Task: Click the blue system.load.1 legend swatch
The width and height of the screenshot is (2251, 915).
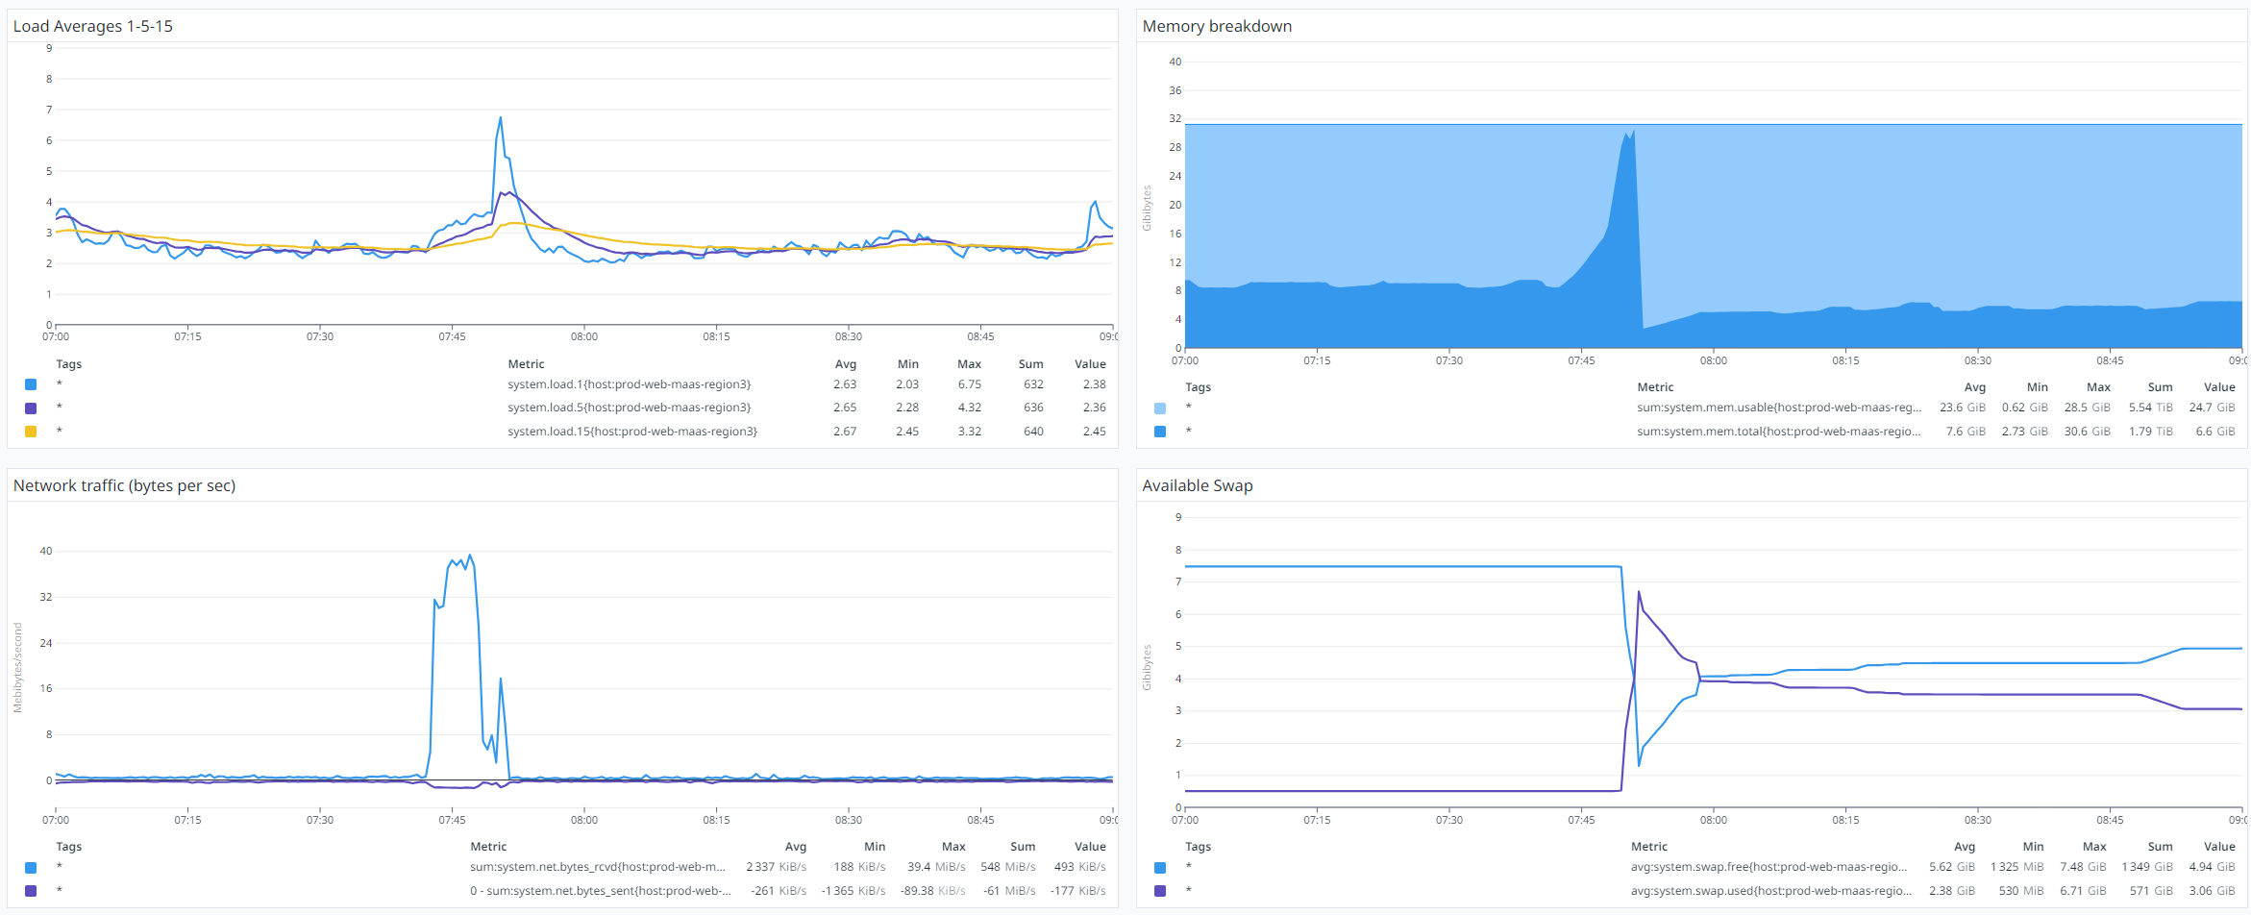Action: click(x=31, y=384)
